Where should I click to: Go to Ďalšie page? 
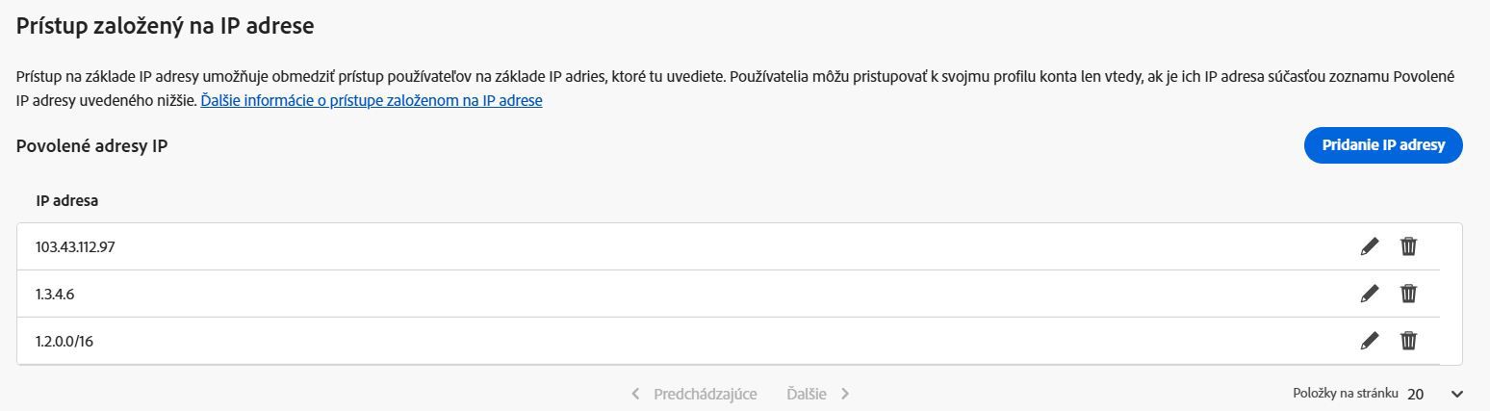[807, 394]
